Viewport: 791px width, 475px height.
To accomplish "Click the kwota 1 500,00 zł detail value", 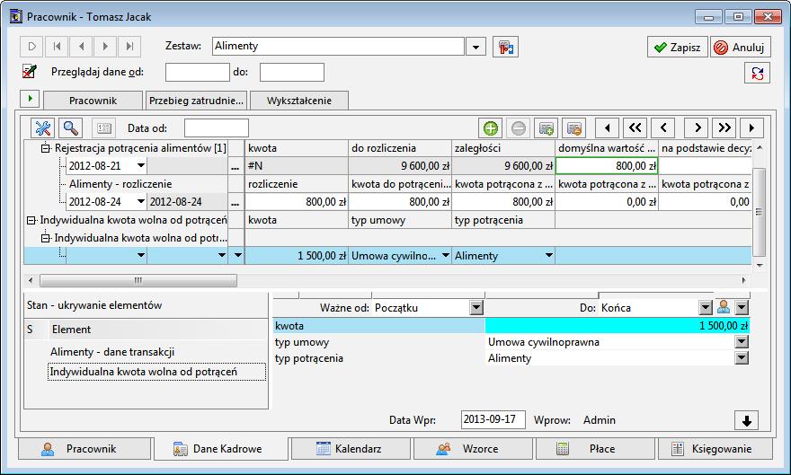I will coord(617,326).
